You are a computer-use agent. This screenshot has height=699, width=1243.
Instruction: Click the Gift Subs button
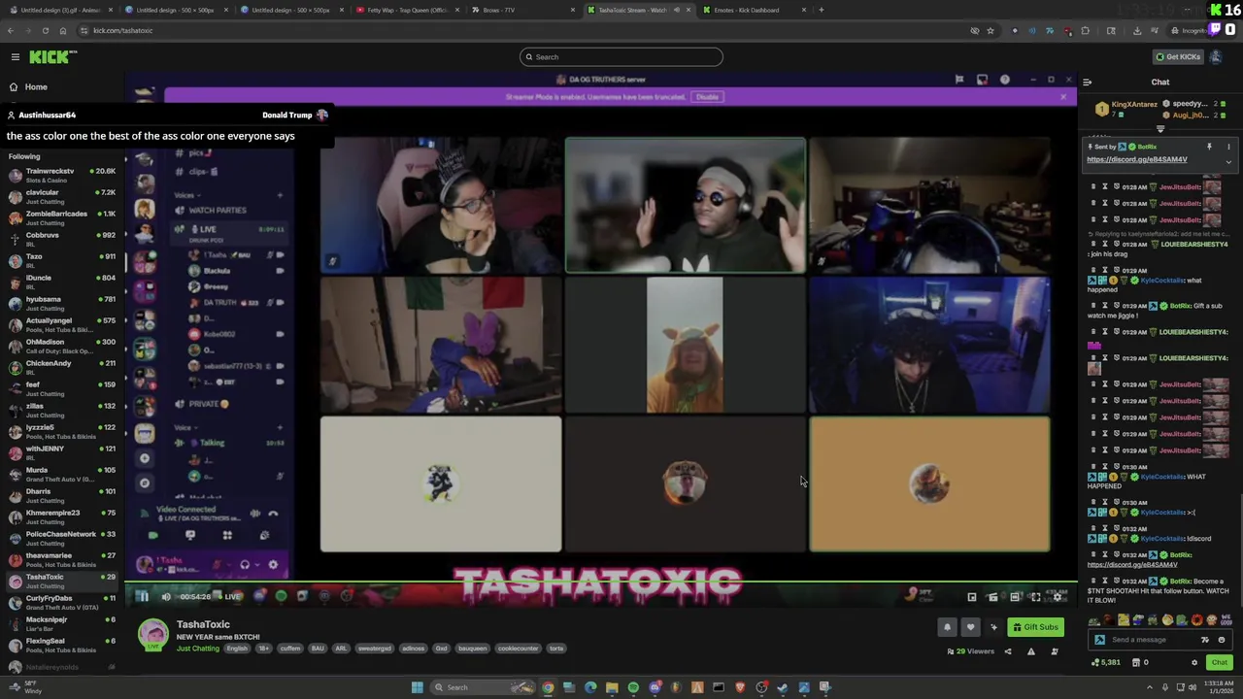click(x=1035, y=627)
